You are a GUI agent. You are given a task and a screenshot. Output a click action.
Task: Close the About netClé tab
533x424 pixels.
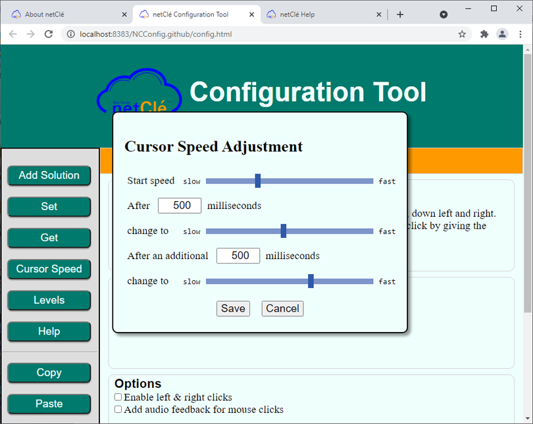click(124, 14)
